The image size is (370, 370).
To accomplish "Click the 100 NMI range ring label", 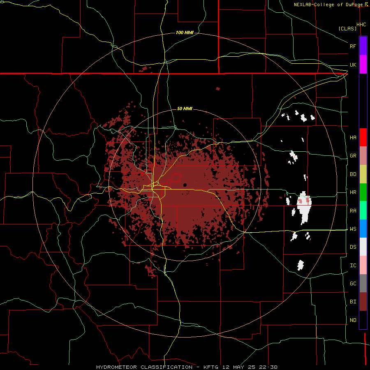I will (x=185, y=32).
